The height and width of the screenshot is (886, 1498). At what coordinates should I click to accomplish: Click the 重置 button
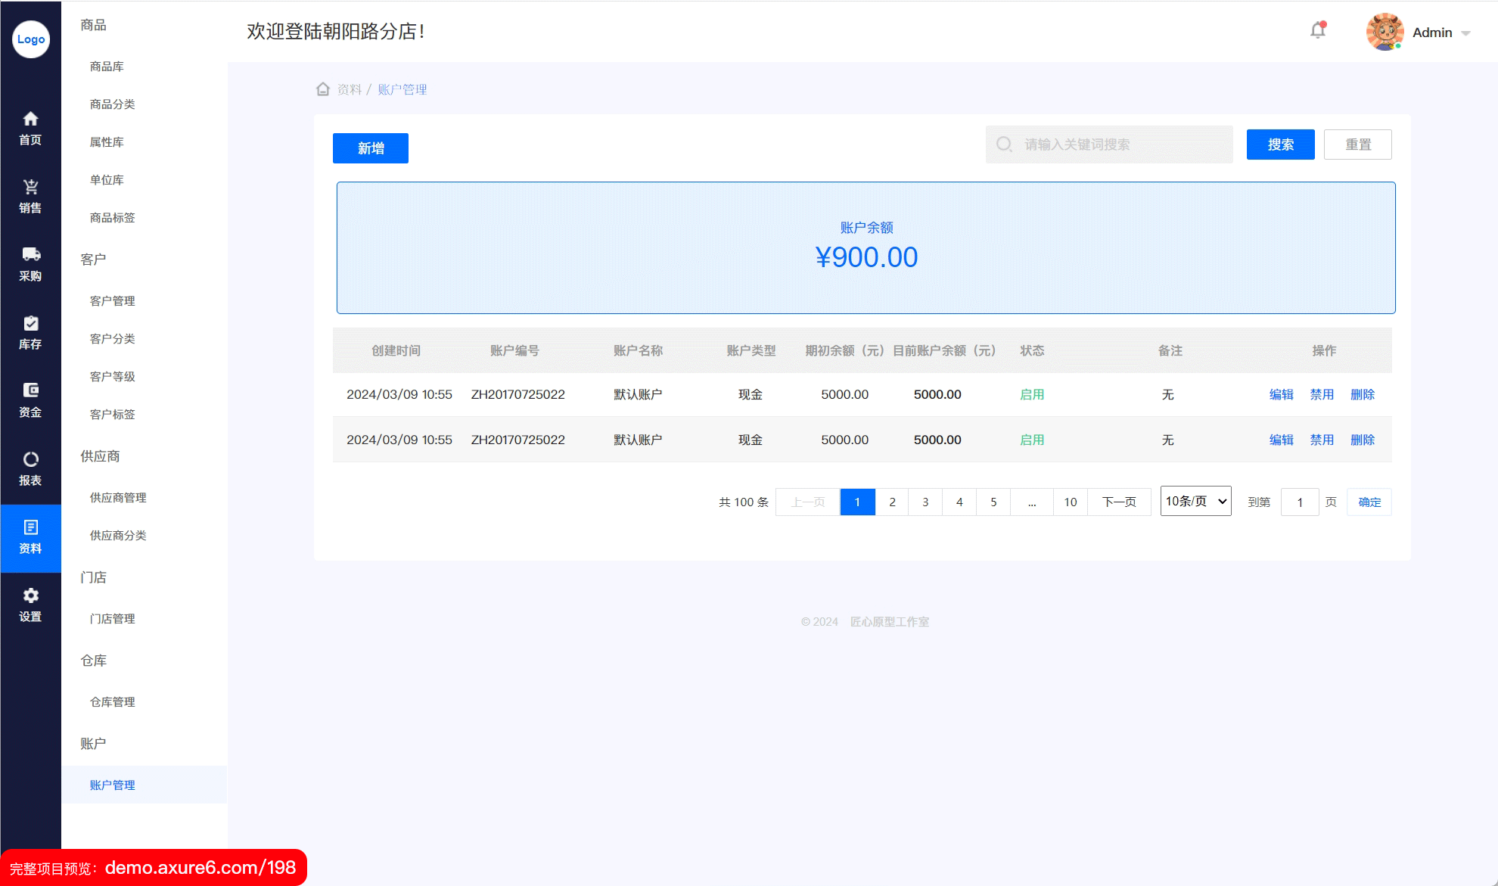(x=1358, y=145)
